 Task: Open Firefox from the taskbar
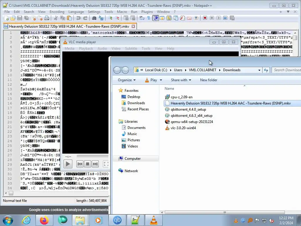point(44,220)
